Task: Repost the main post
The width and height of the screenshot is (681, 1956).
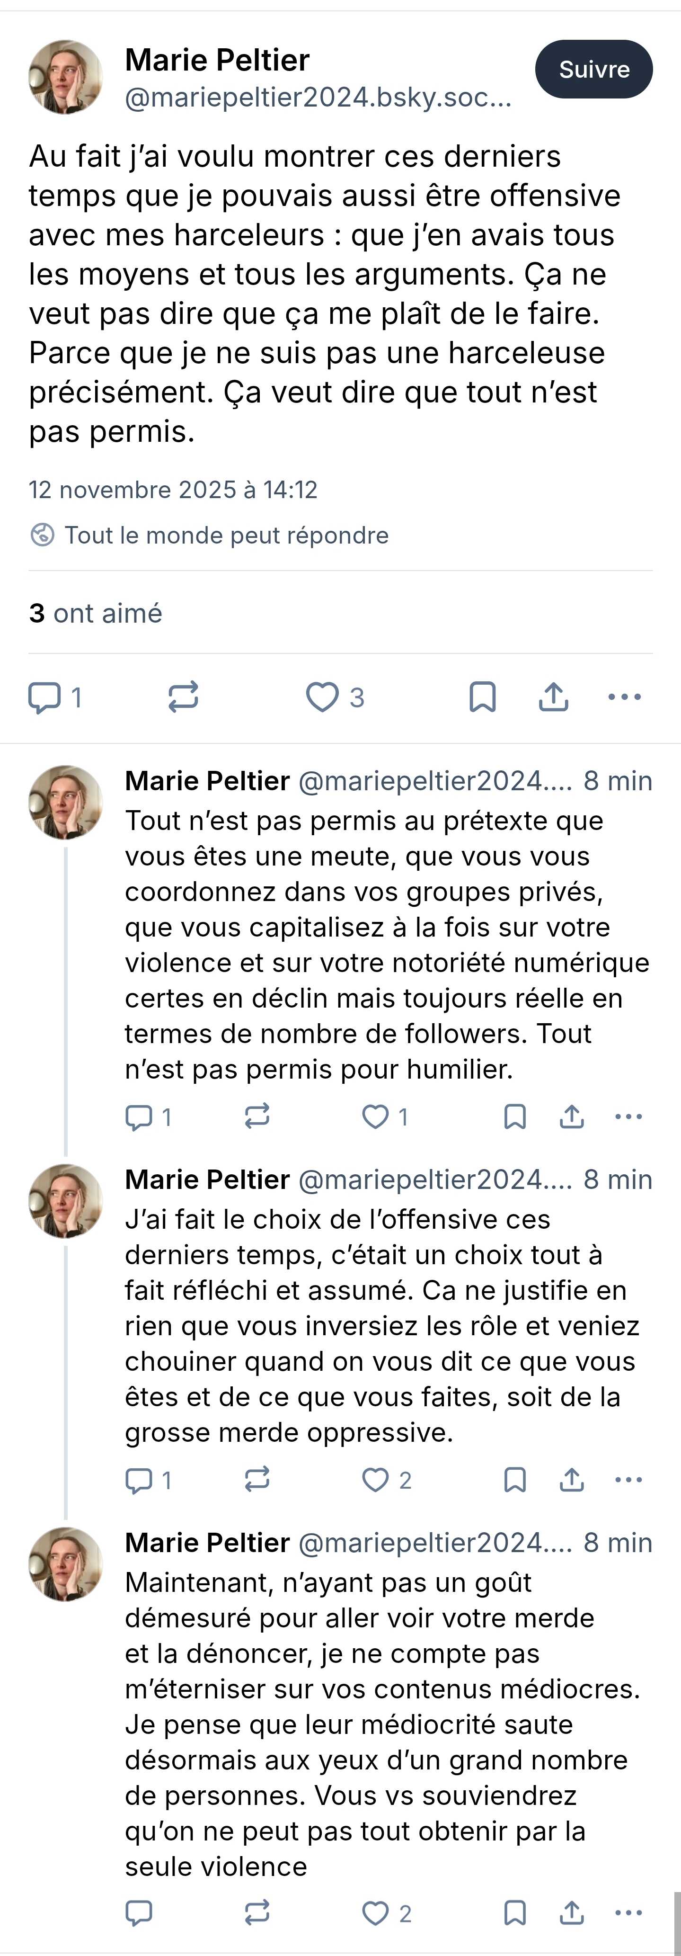Action: pos(183,697)
